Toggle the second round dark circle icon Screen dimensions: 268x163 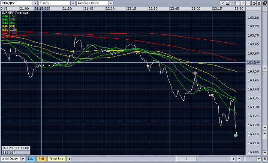259,3
